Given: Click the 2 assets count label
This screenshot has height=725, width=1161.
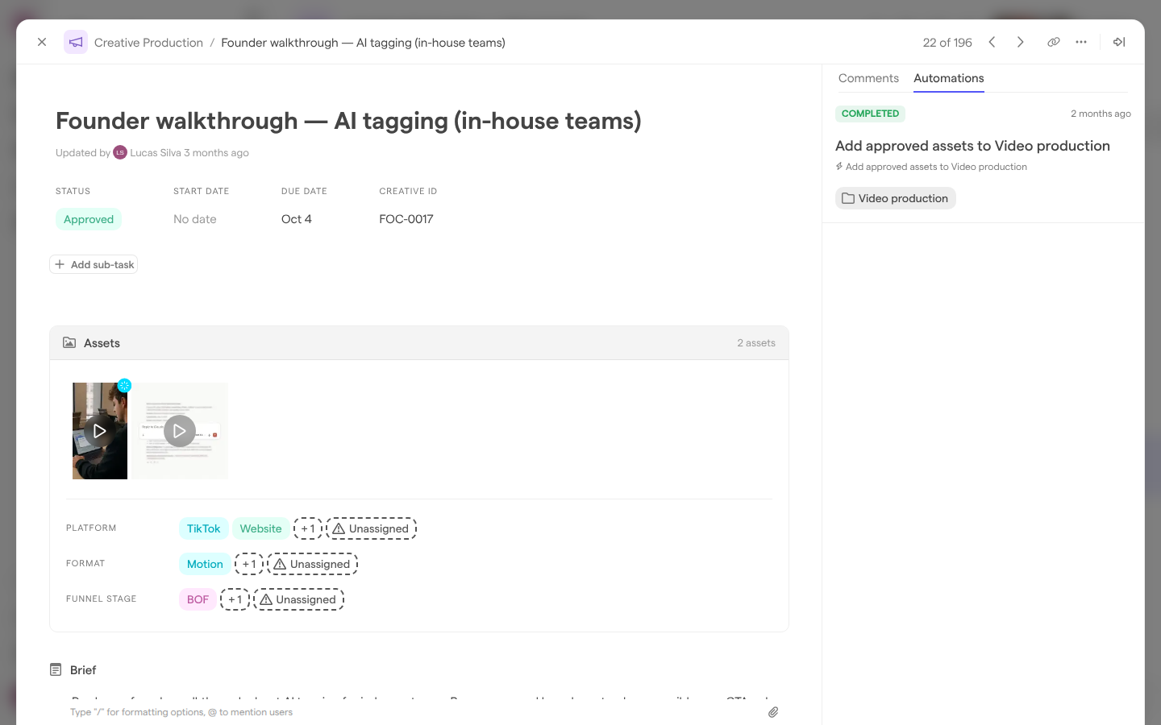Looking at the screenshot, I should pyautogui.click(x=756, y=343).
